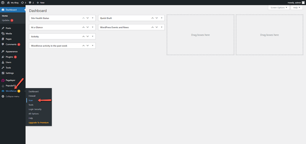Screen dimensions: 306x144
Task: Toggle the Wordfence activity panel open
Action: coord(93,46)
